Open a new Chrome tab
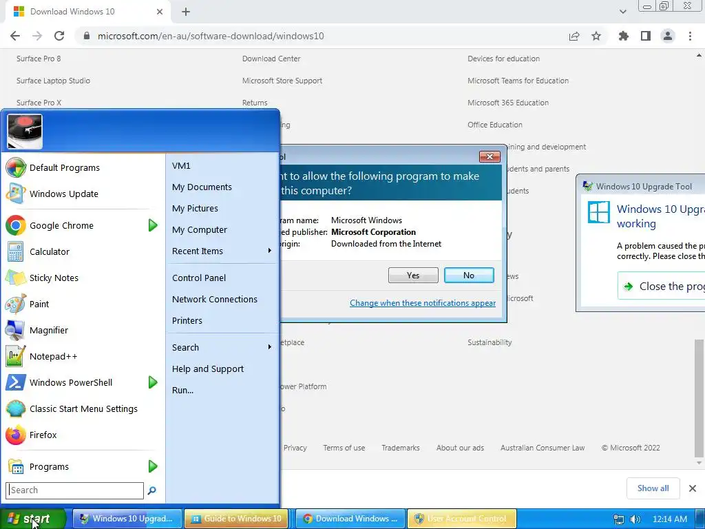The image size is (705, 529). [x=186, y=12]
